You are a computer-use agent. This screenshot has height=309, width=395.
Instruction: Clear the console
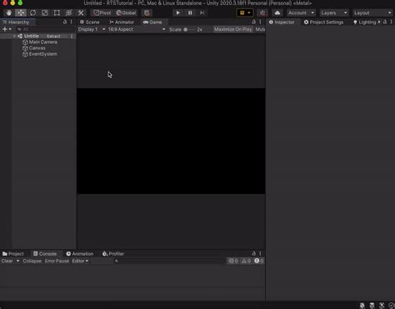click(x=7, y=261)
